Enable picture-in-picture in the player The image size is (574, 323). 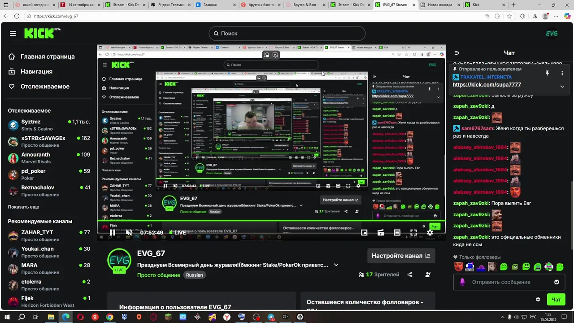tap(364, 232)
